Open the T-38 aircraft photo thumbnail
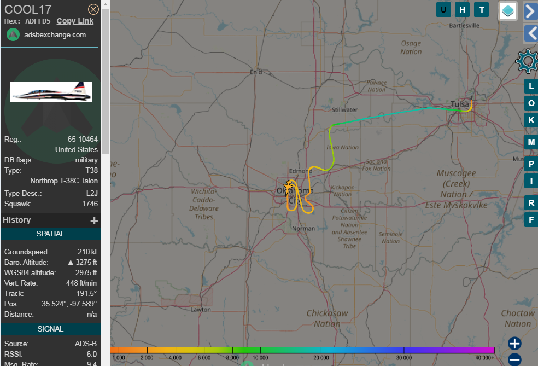Image resolution: width=538 pixels, height=366 pixels. click(51, 92)
